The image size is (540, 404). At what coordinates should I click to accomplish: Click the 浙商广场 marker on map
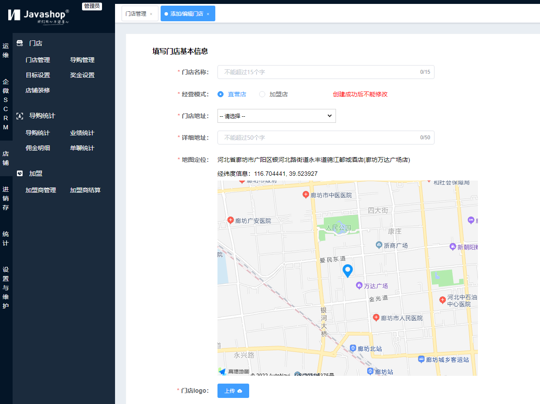379,245
